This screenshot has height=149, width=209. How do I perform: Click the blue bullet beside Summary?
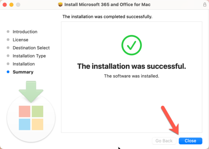pyautogui.click(x=8, y=72)
